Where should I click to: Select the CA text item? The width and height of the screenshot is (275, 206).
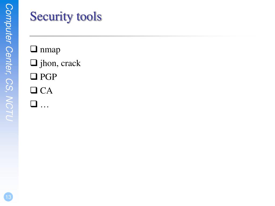pos(46,91)
